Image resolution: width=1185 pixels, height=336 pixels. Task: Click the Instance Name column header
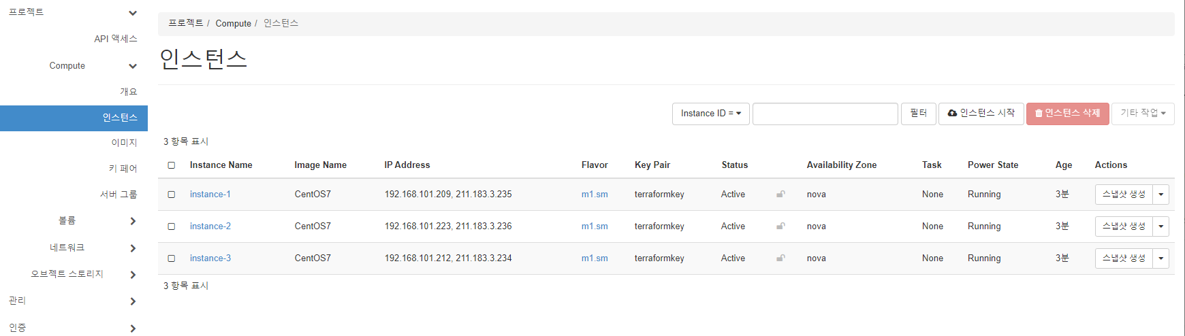click(x=221, y=165)
